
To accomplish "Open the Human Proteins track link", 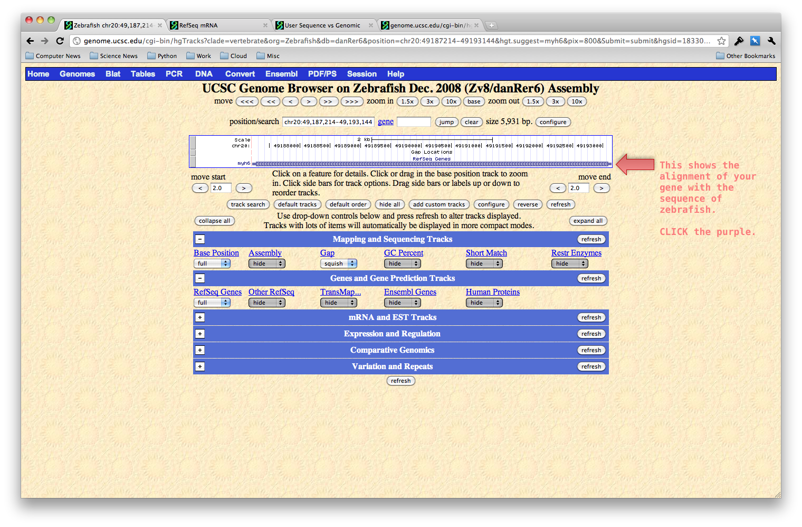I will pyautogui.click(x=493, y=292).
